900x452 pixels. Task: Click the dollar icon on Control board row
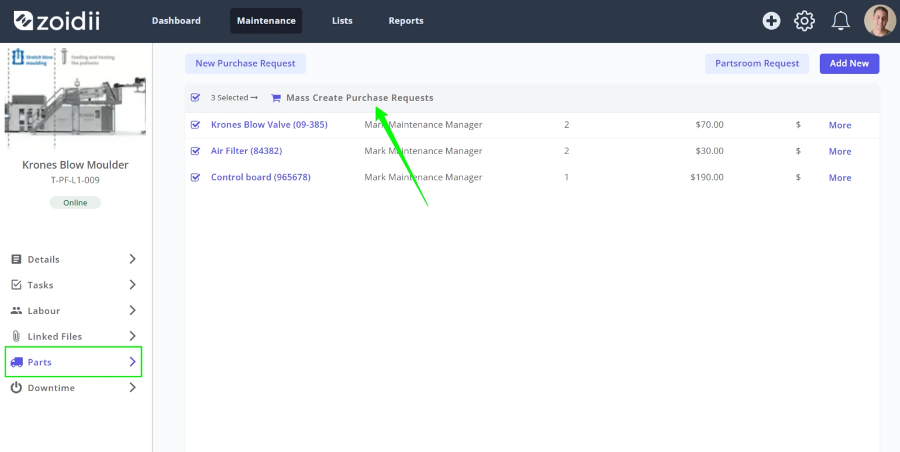click(798, 178)
